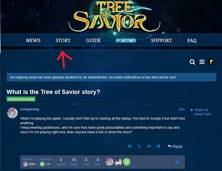Viewport: 222px width, 171px height.
Task: Open the NEWS menu item
Action: click(x=33, y=40)
